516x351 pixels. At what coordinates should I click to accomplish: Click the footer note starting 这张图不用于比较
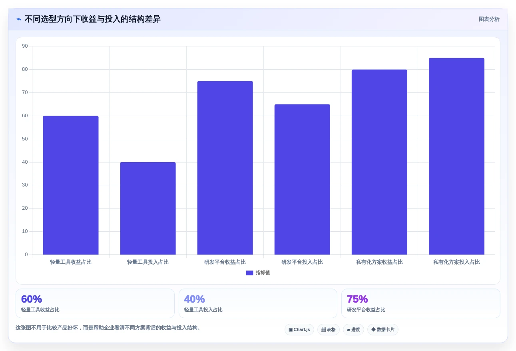pos(108,328)
